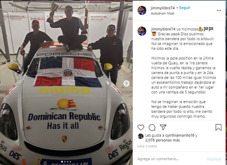This screenshot has height=165, width=227.
Task: Share the post with the paper plane icon
Action: [x=163, y=127]
